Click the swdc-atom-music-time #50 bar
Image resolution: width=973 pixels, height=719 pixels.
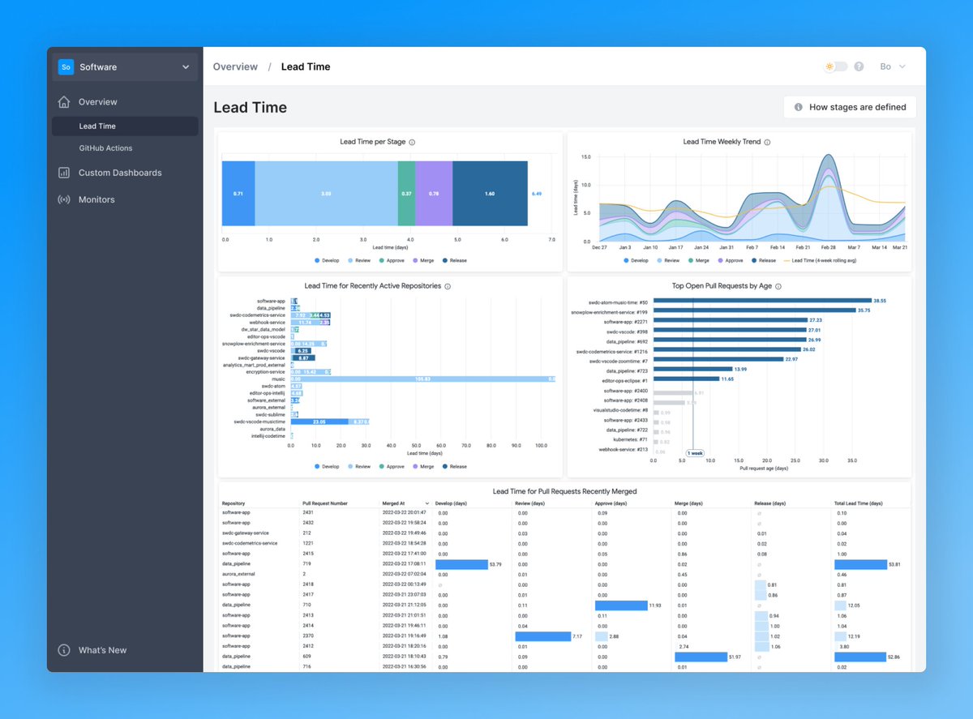click(762, 301)
